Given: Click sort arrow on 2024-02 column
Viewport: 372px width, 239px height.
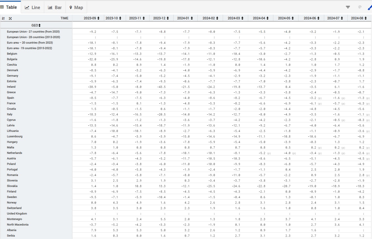Looking at the screenshot, I should [217, 18].
